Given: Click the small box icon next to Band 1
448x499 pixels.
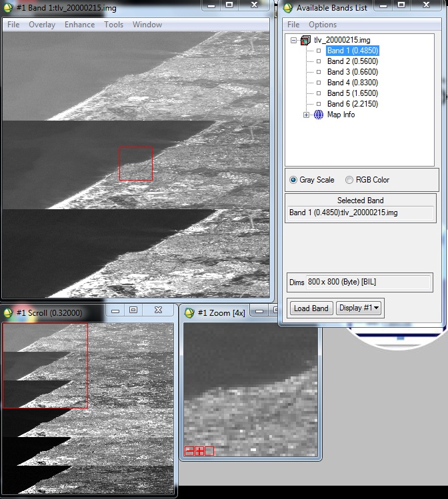Looking at the screenshot, I should 319,51.
